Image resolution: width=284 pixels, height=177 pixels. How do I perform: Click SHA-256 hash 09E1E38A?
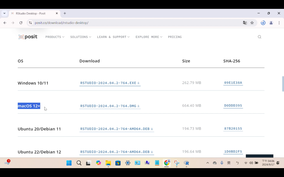233,83
